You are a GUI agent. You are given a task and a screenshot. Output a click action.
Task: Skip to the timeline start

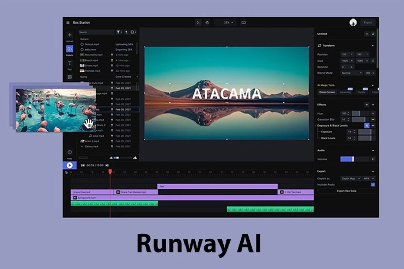(83, 165)
